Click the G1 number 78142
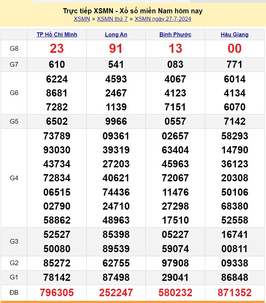Image resolution: width=266 pixels, height=303 pixels. 57,277
